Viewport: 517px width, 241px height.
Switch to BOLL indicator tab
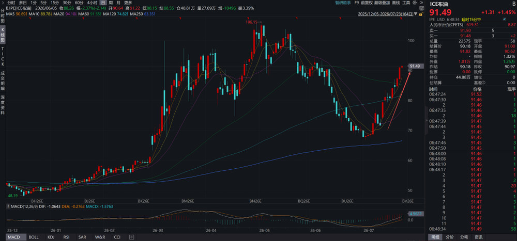coord(33,237)
